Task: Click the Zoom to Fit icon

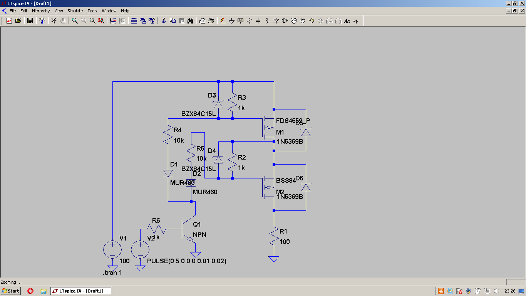Action: [101, 21]
